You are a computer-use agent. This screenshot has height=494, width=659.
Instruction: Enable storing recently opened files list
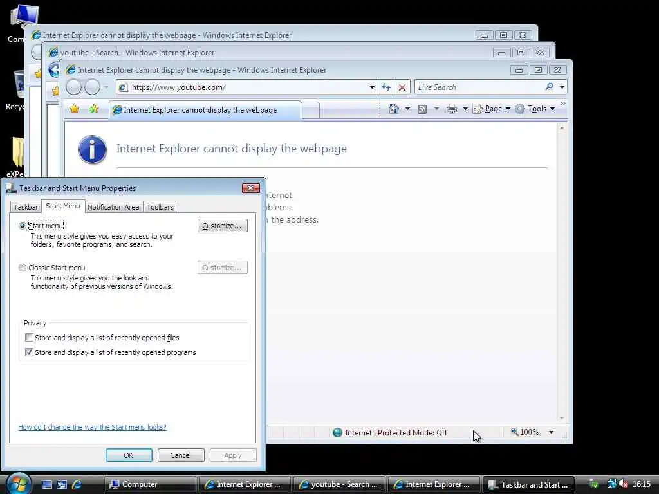(x=29, y=337)
